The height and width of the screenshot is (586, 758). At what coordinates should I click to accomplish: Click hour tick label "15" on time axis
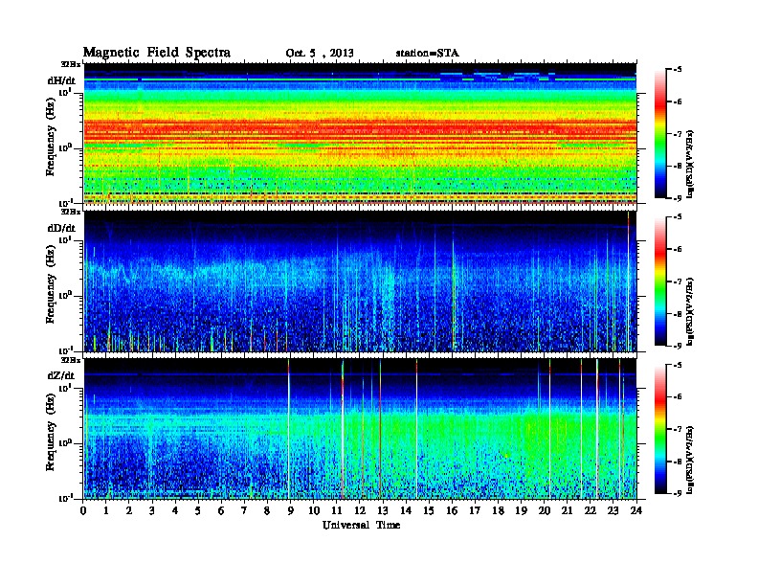[429, 510]
